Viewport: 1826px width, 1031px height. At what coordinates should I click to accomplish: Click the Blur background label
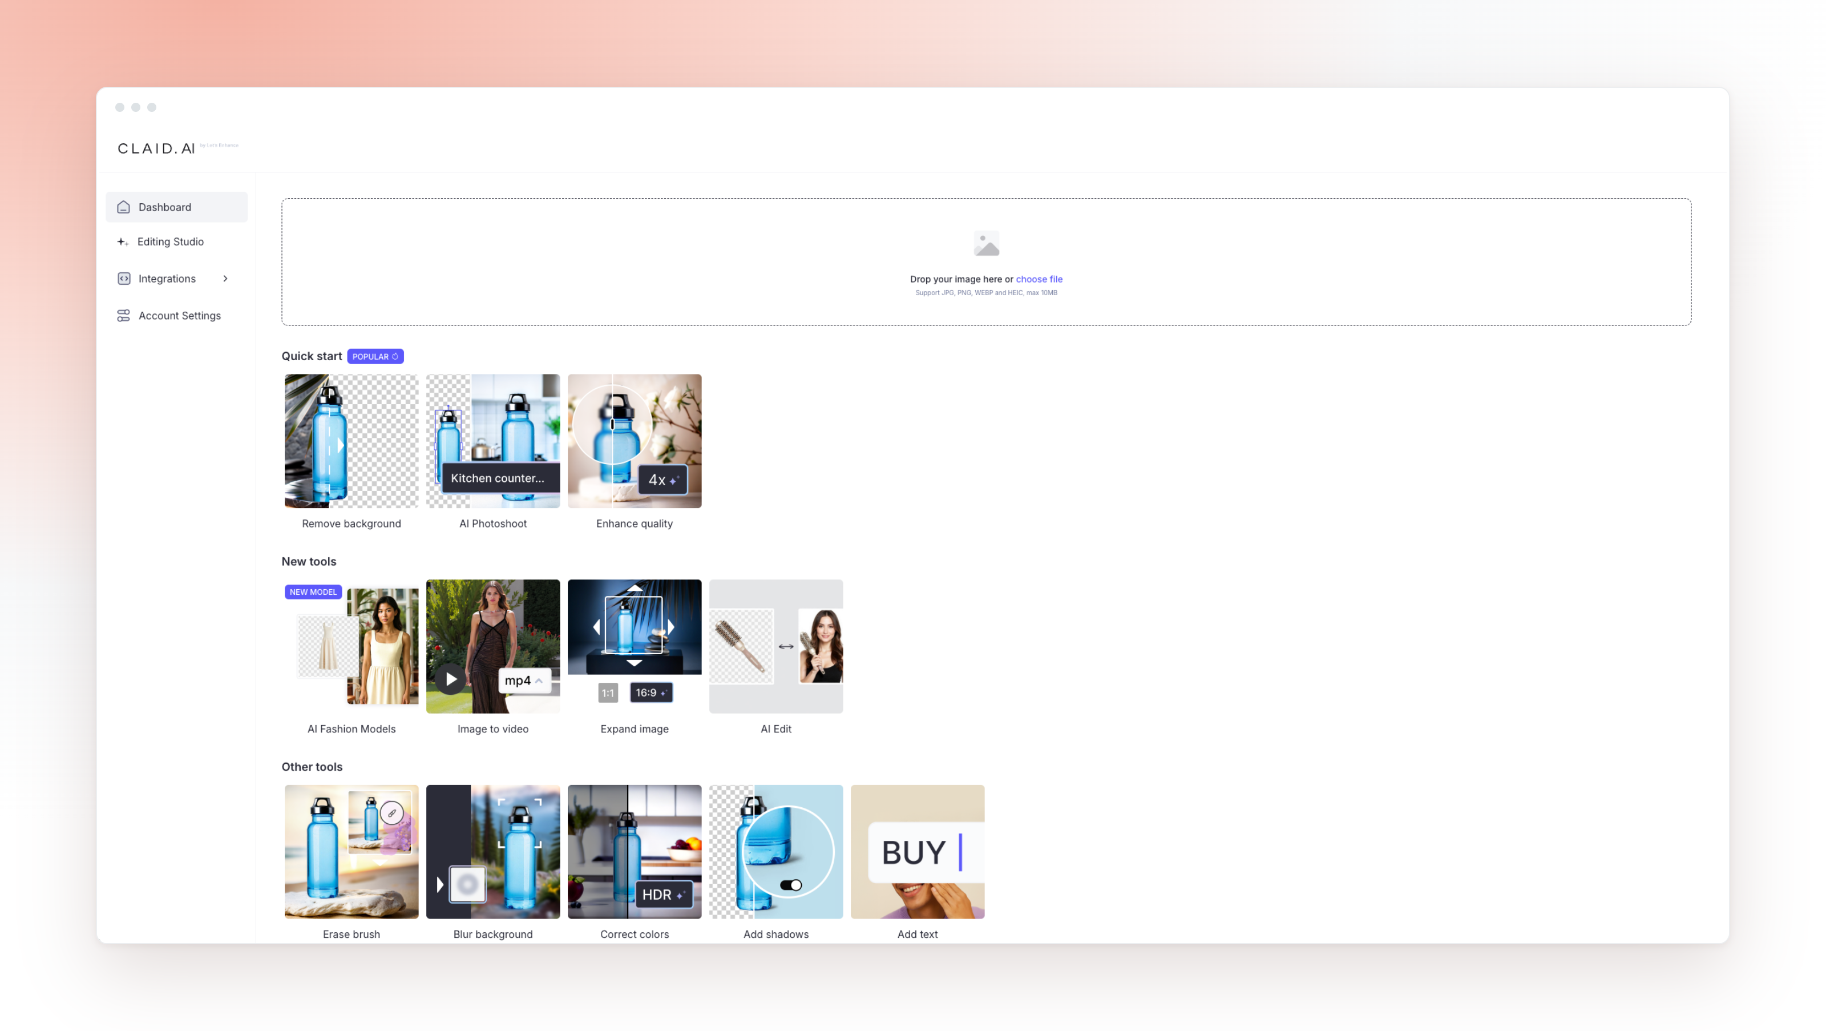[492, 934]
